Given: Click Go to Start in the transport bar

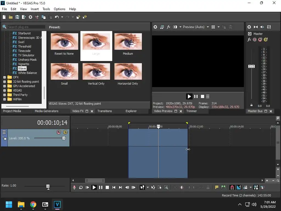Looking at the screenshot, I should pos(114,187).
